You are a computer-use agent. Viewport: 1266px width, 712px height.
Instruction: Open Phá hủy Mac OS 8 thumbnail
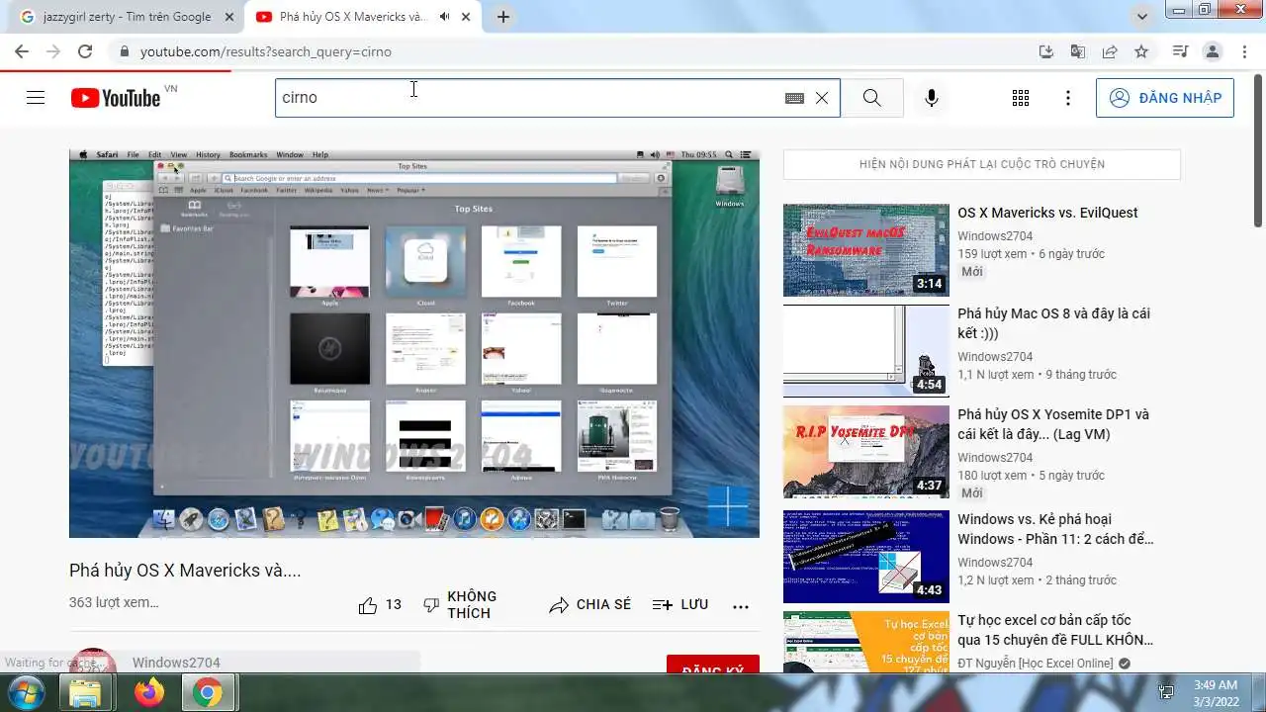[866, 351]
